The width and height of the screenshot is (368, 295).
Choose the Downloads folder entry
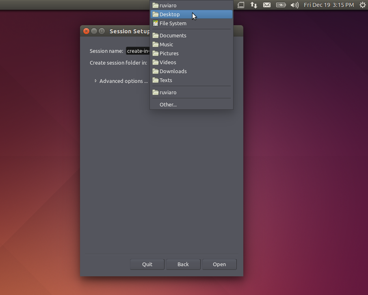point(173,71)
